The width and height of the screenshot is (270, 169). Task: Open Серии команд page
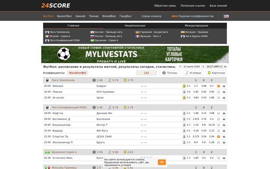pyautogui.click(x=151, y=16)
